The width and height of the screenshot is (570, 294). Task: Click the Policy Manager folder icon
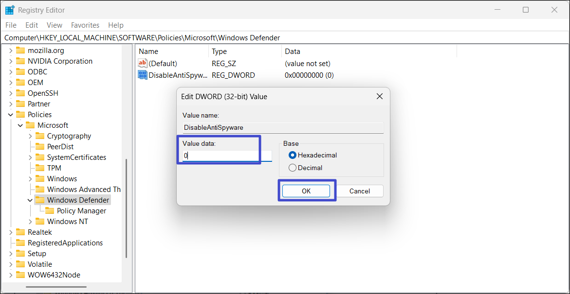coord(50,210)
